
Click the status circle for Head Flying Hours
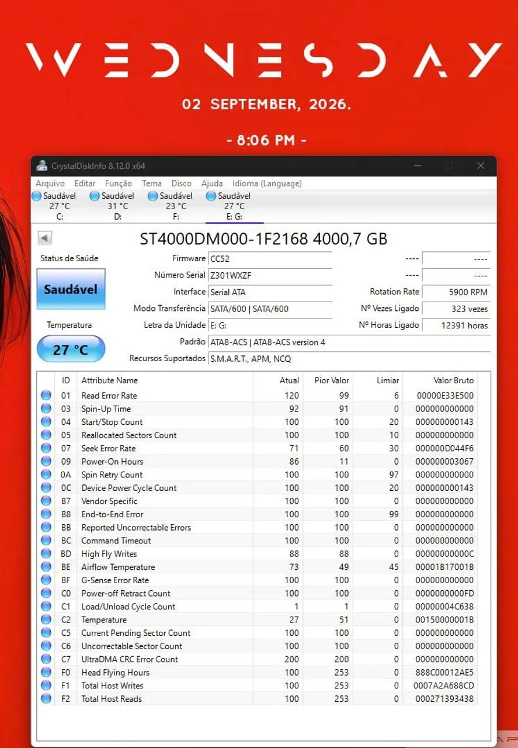(x=46, y=673)
